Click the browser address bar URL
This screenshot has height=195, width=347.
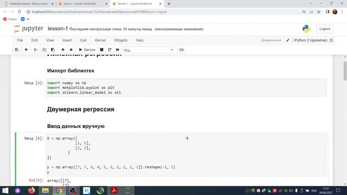99,12
